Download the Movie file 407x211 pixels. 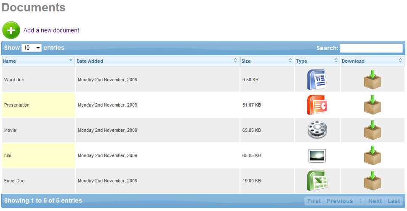[x=372, y=130]
